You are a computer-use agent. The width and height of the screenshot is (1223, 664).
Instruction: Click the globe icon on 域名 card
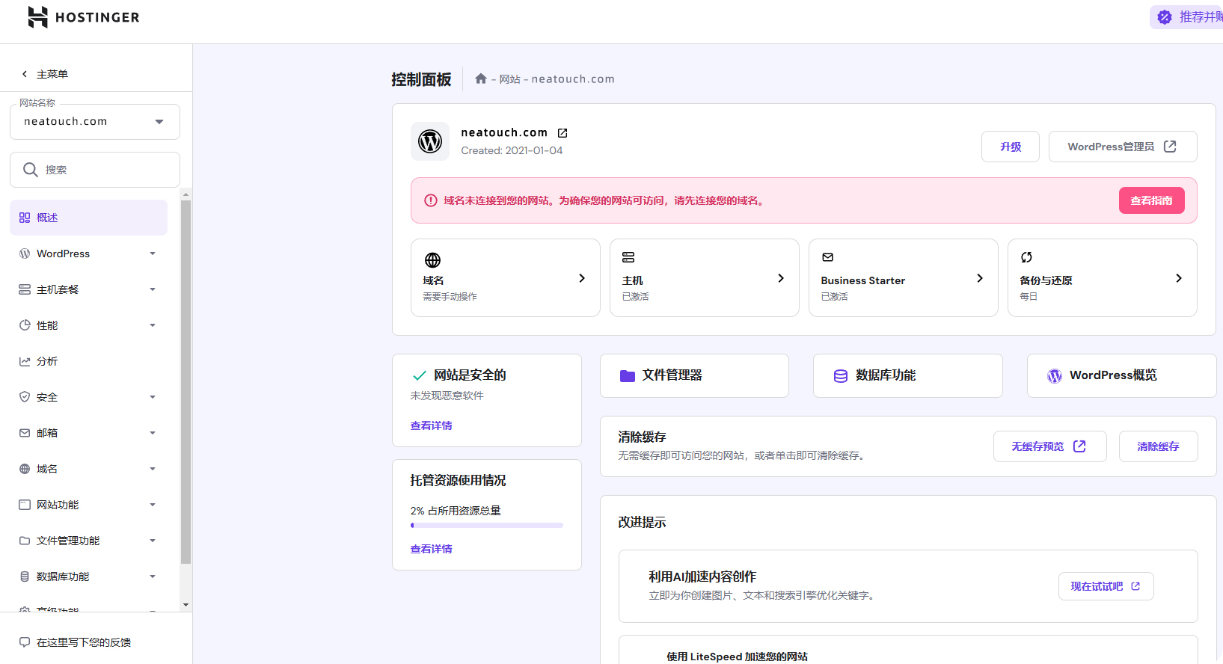432,260
